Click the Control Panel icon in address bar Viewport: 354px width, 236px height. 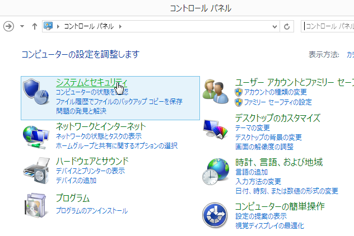[x=48, y=26]
